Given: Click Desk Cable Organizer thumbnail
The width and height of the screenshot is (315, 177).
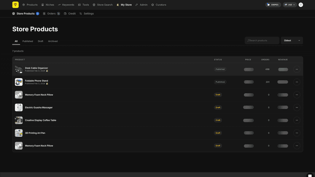Looking at the screenshot, I should pos(19,69).
